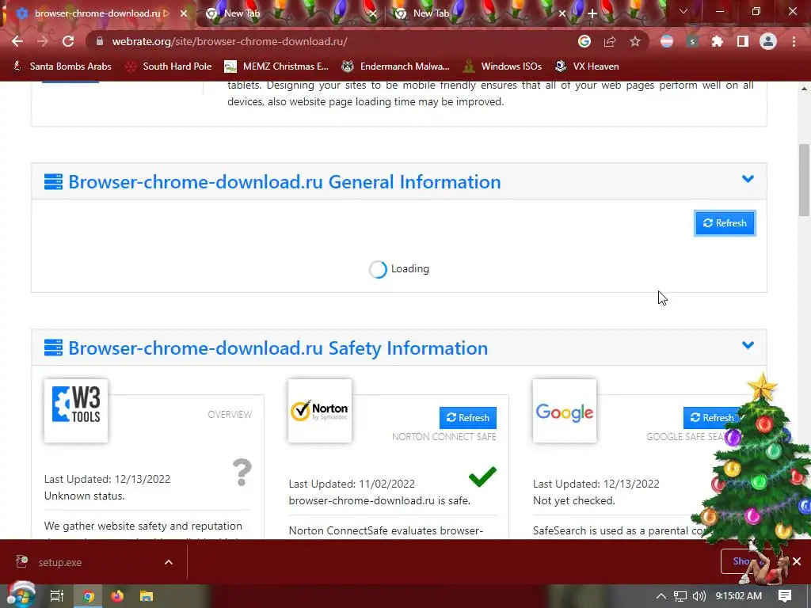Switch to the second New Tab
Image resolution: width=811 pixels, height=608 pixels.
(x=481, y=13)
